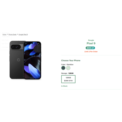Click the Home breadcrumb link

pyautogui.click(x=4, y=34)
